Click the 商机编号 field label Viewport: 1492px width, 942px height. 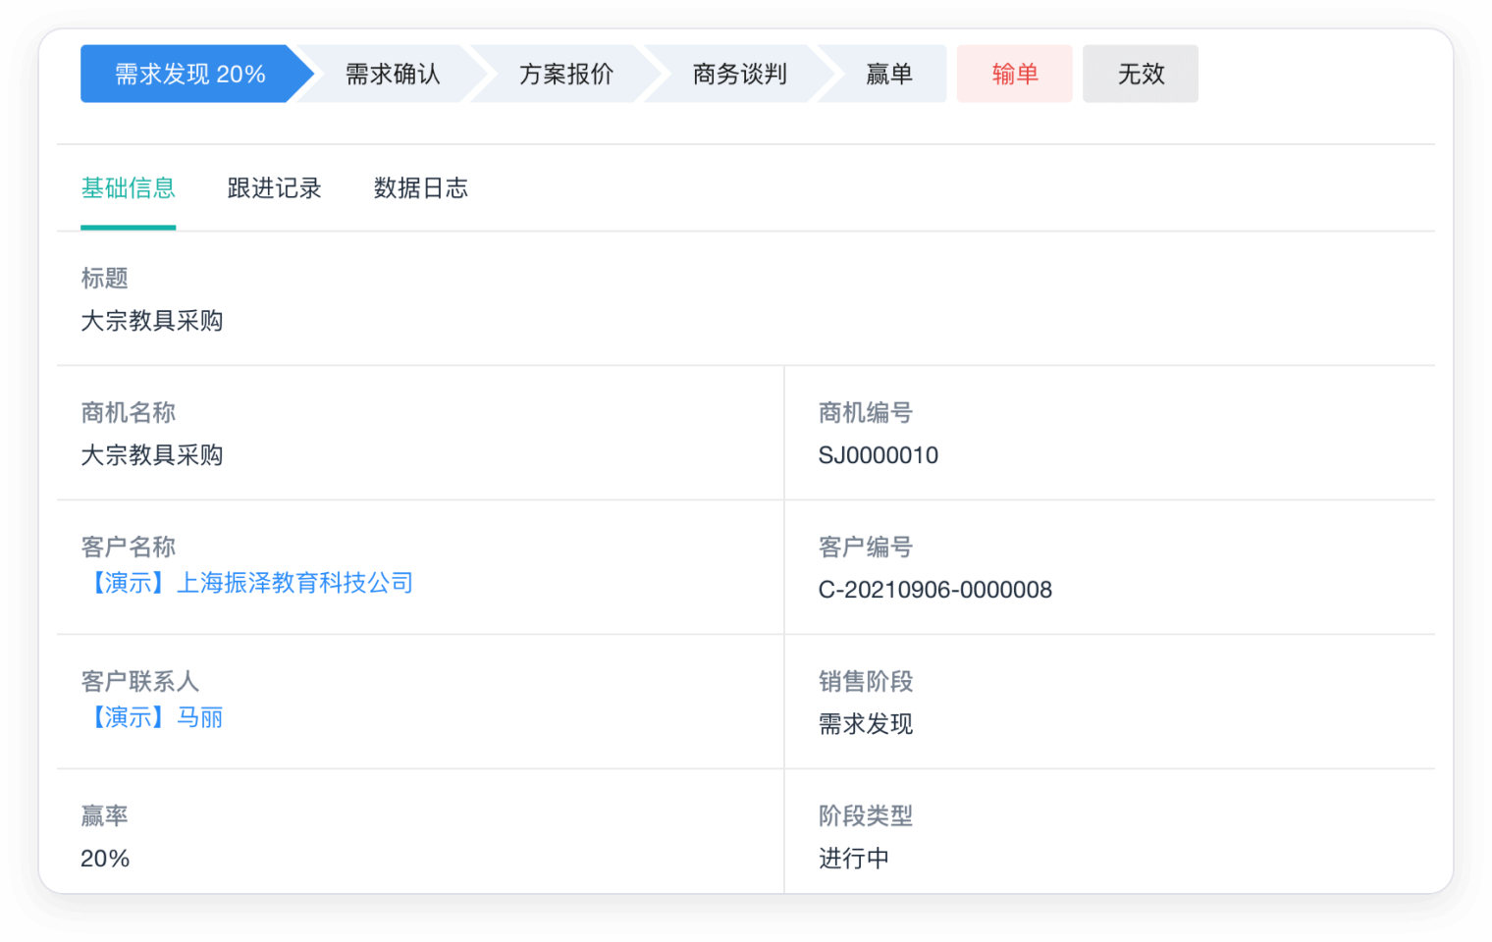[866, 413]
